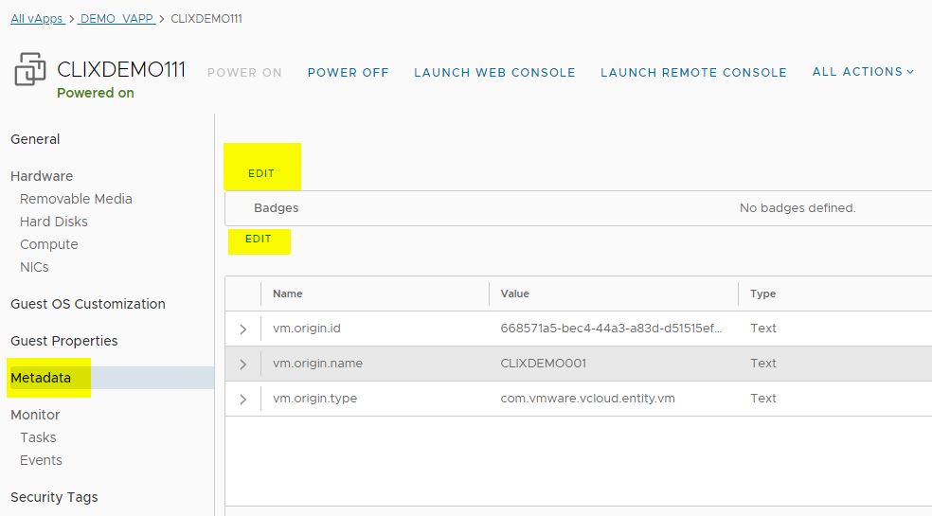The width and height of the screenshot is (932, 516).
Task: Select Metadata in the sidebar
Action: (x=41, y=378)
